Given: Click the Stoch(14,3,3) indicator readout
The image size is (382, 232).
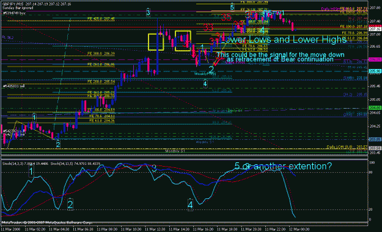Looking at the screenshot, I should 26,164.
